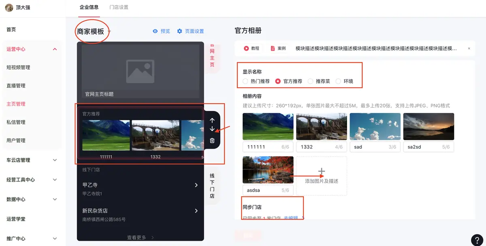Viewport: 486px width, 246px height.
Task: Select the 推荐菜 radio option
Action: pos(311,81)
